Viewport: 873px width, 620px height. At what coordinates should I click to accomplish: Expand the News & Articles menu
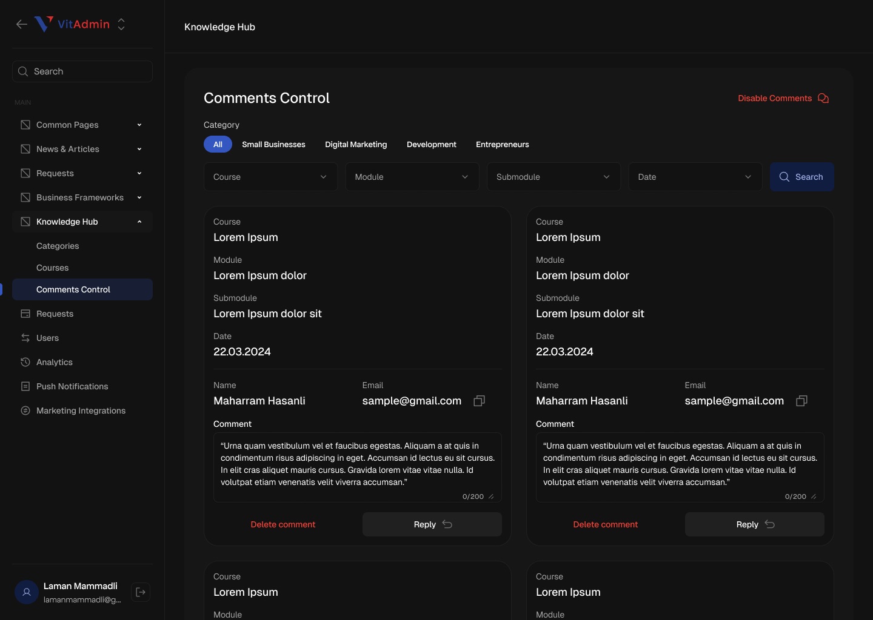82,149
